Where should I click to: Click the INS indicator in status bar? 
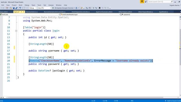point(132,101)
